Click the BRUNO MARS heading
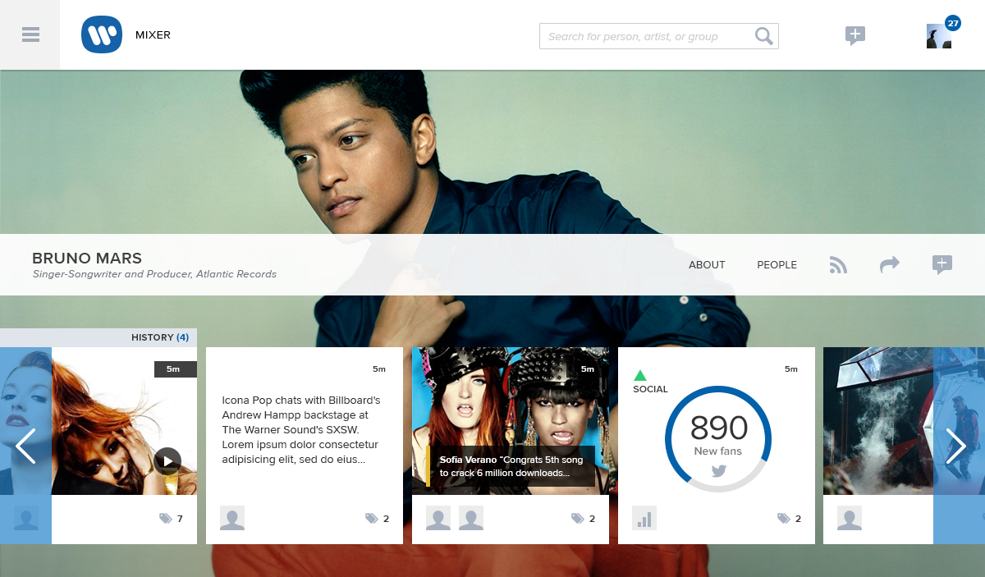This screenshot has height=577, width=985. pos(87,258)
